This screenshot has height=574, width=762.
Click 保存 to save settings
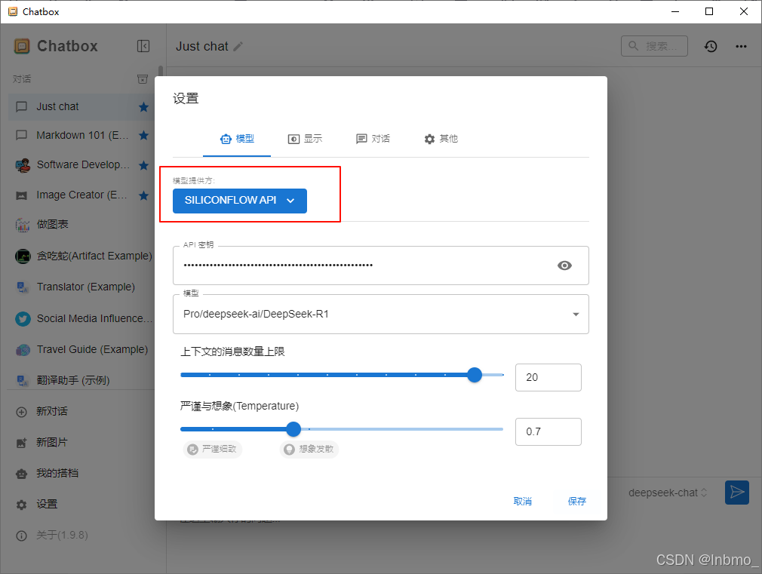point(577,501)
